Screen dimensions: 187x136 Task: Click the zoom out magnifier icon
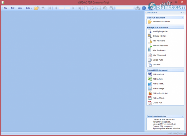tap(111, 8)
